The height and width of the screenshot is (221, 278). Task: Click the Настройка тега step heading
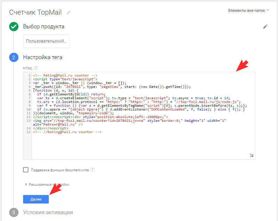click(x=43, y=57)
